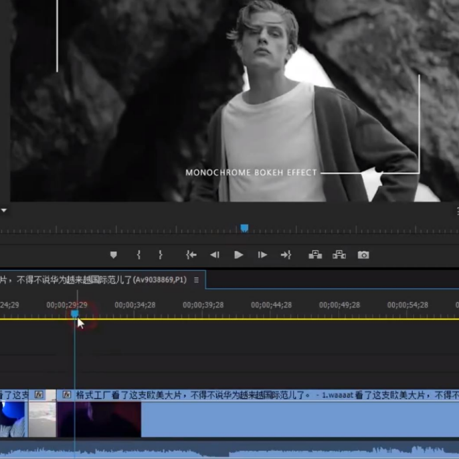Image resolution: width=459 pixels, height=459 pixels.
Task: Click timecode 00;00;49;28 on timeline ruler
Action: tap(339, 305)
